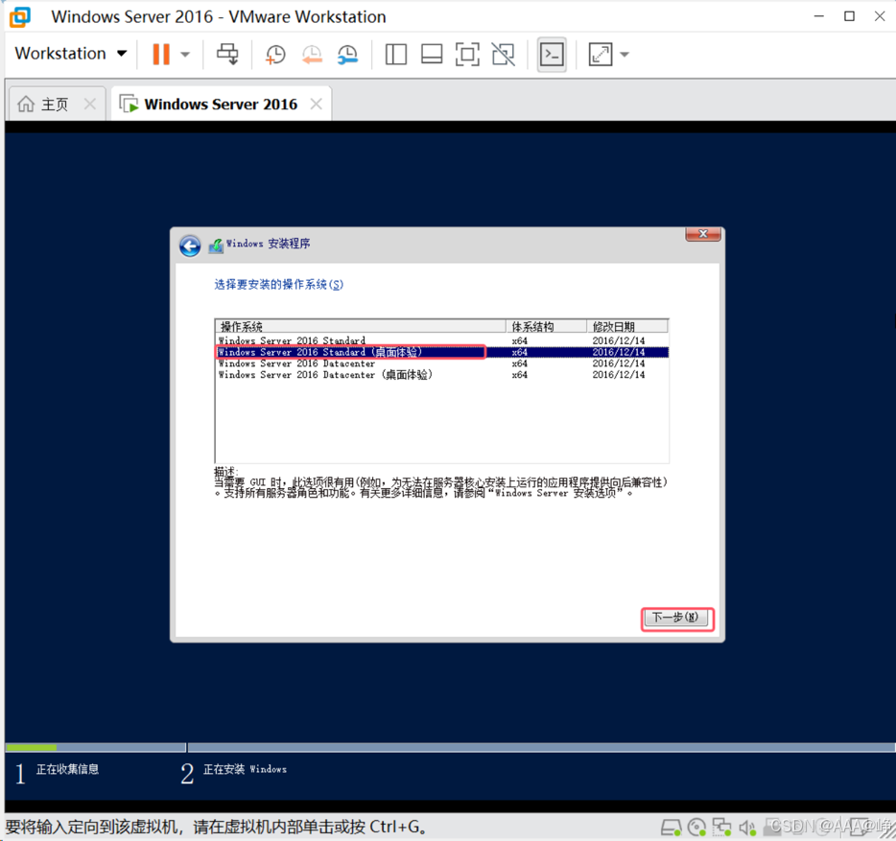This screenshot has width=896, height=841.
Task: Click the 修改日期 column header
Action: [x=626, y=326]
